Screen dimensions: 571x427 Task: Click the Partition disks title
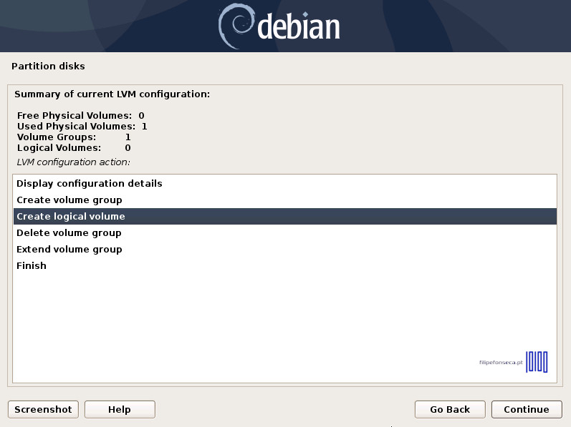coord(48,67)
